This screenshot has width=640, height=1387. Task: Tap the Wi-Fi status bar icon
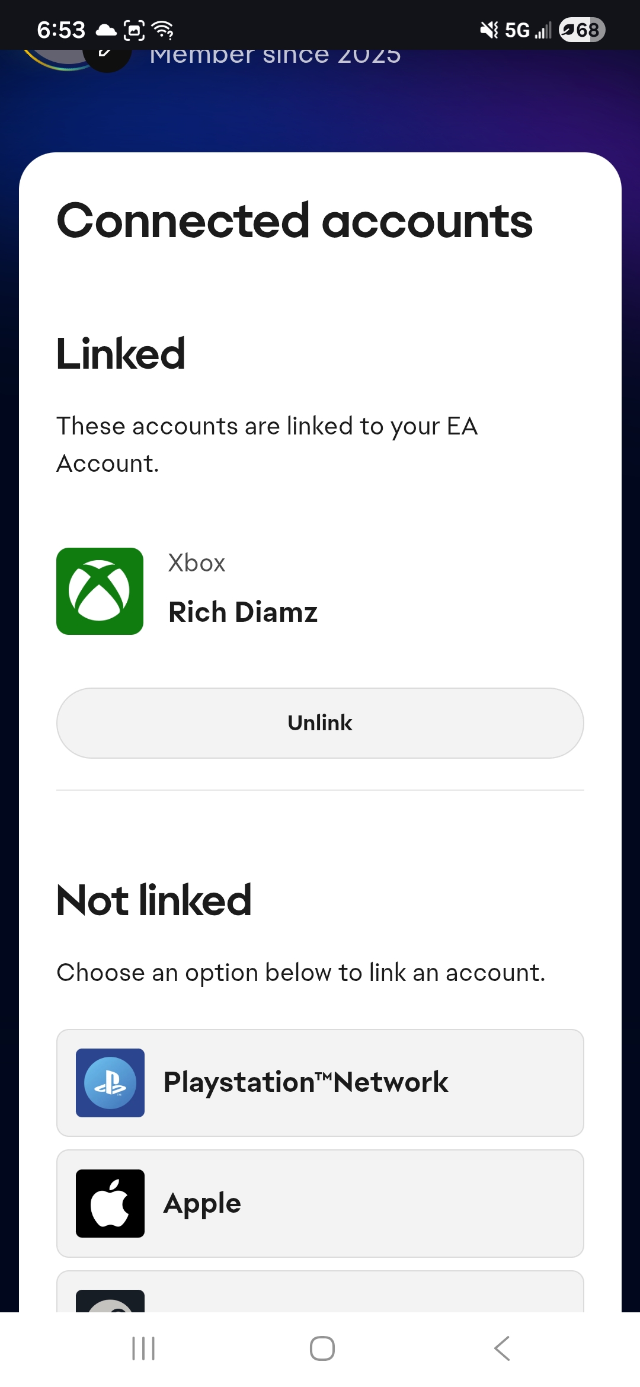point(163,30)
